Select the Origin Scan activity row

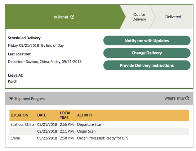click(99, 131)
